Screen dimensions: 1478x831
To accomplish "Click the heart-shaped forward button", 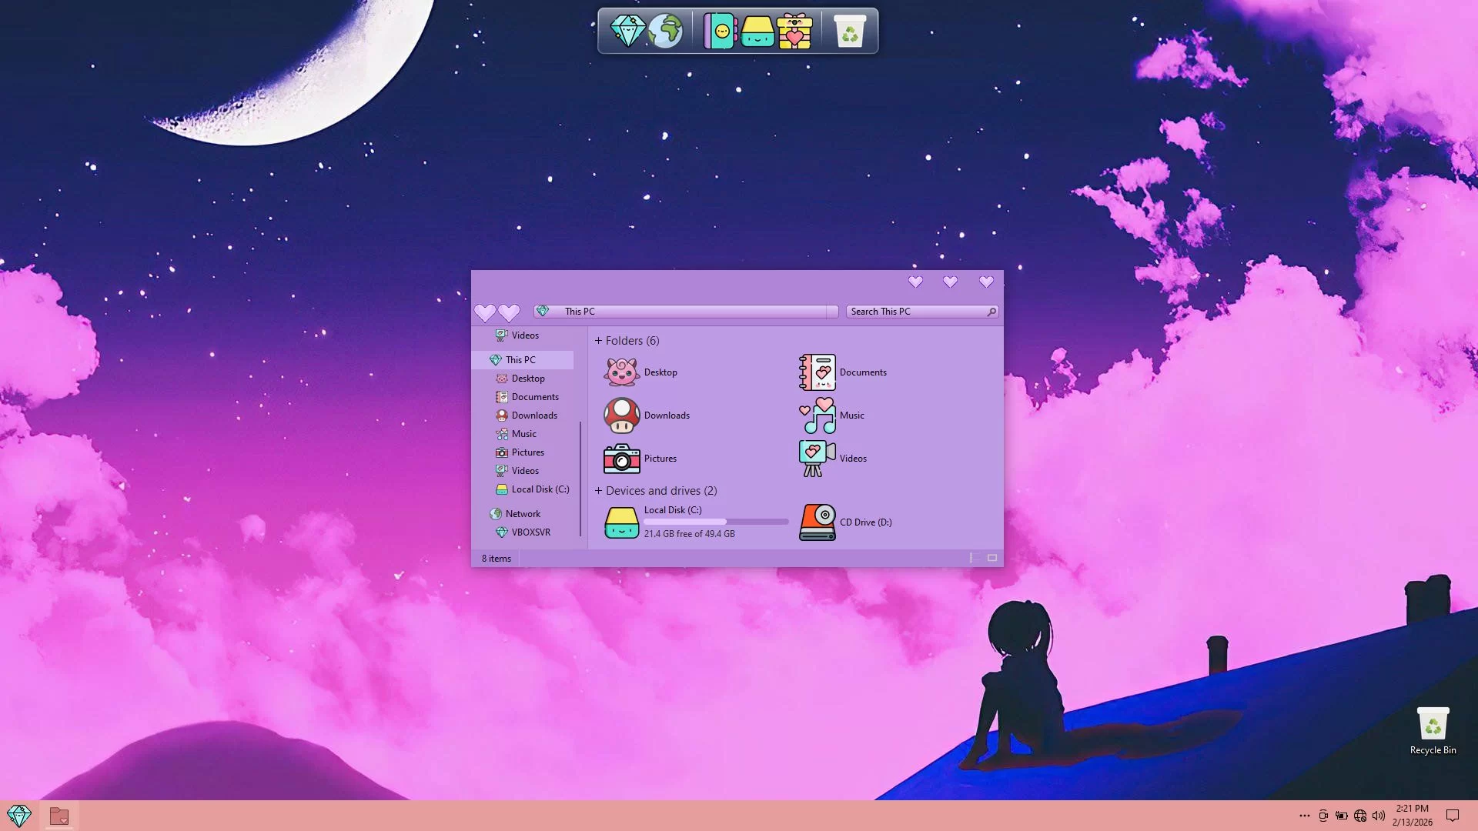I will click(509, 312).
